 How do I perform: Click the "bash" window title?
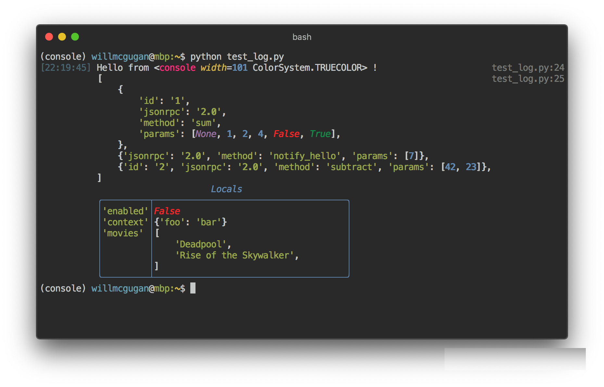click(302, 37)
